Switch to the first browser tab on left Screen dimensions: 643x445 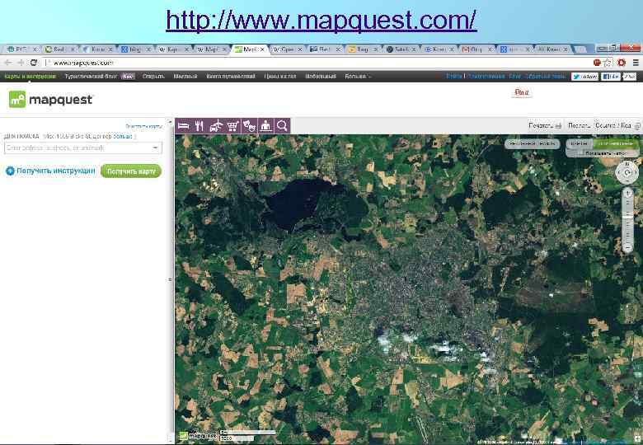point(21,49)
